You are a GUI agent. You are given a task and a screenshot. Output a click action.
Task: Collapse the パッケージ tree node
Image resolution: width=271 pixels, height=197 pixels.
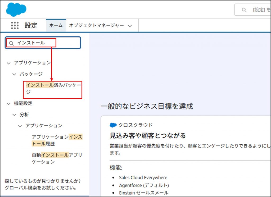point(15,74)
